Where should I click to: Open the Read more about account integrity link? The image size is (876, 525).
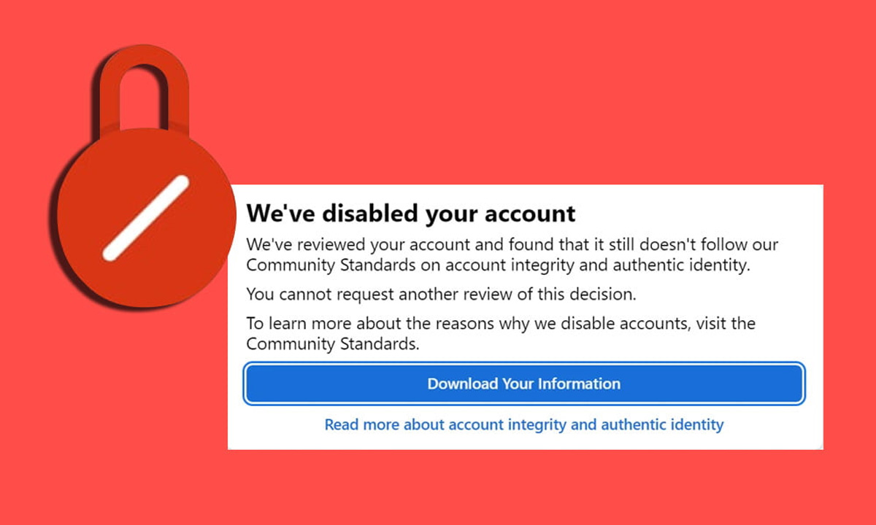coord(523,424)
